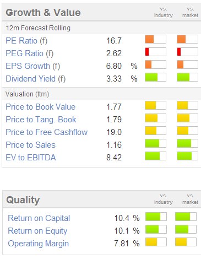This screenshot has width=201, height=259.
Task: Click PE Ratio vs. industry orange bar
Action: click(x=155, y=39)
